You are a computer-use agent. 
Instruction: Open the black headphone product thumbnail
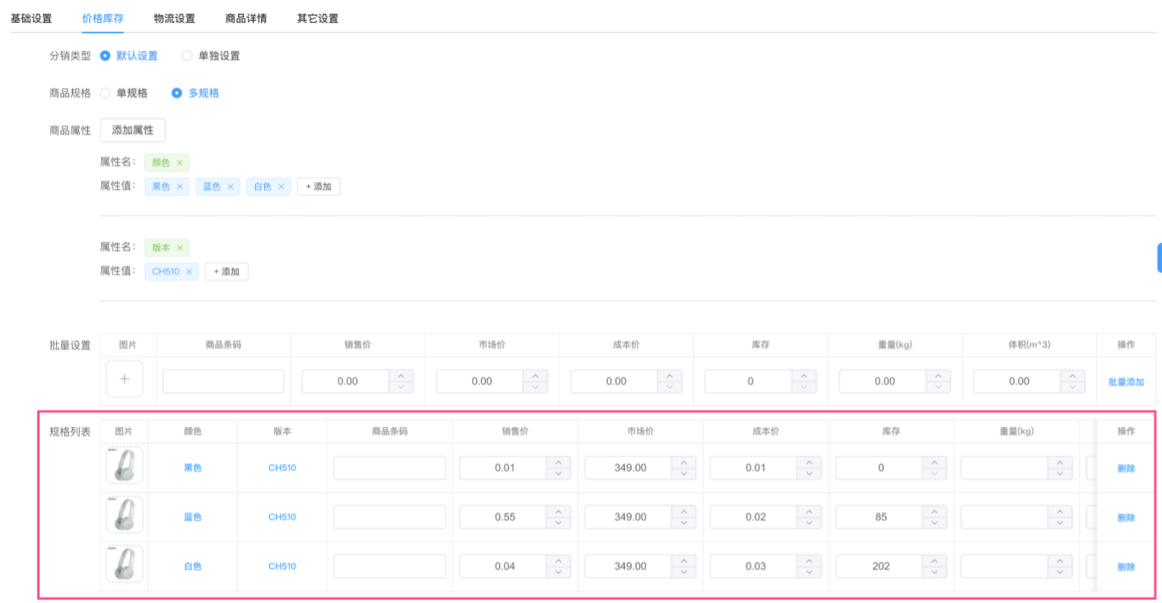pos(124,466)
